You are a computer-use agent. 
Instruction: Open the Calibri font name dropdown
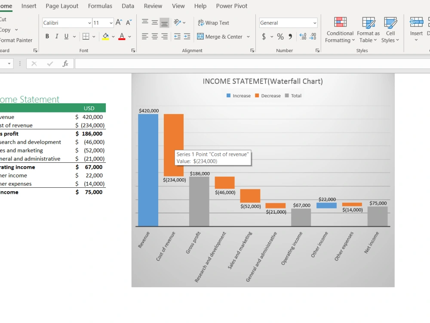pos(89,23)
